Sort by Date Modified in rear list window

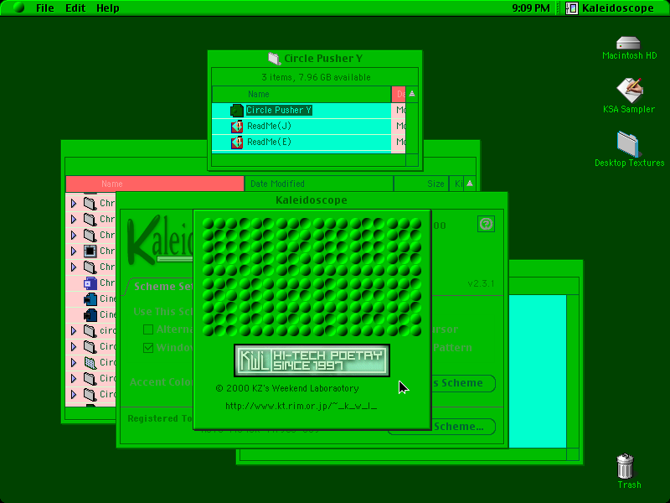pos(319,184)
